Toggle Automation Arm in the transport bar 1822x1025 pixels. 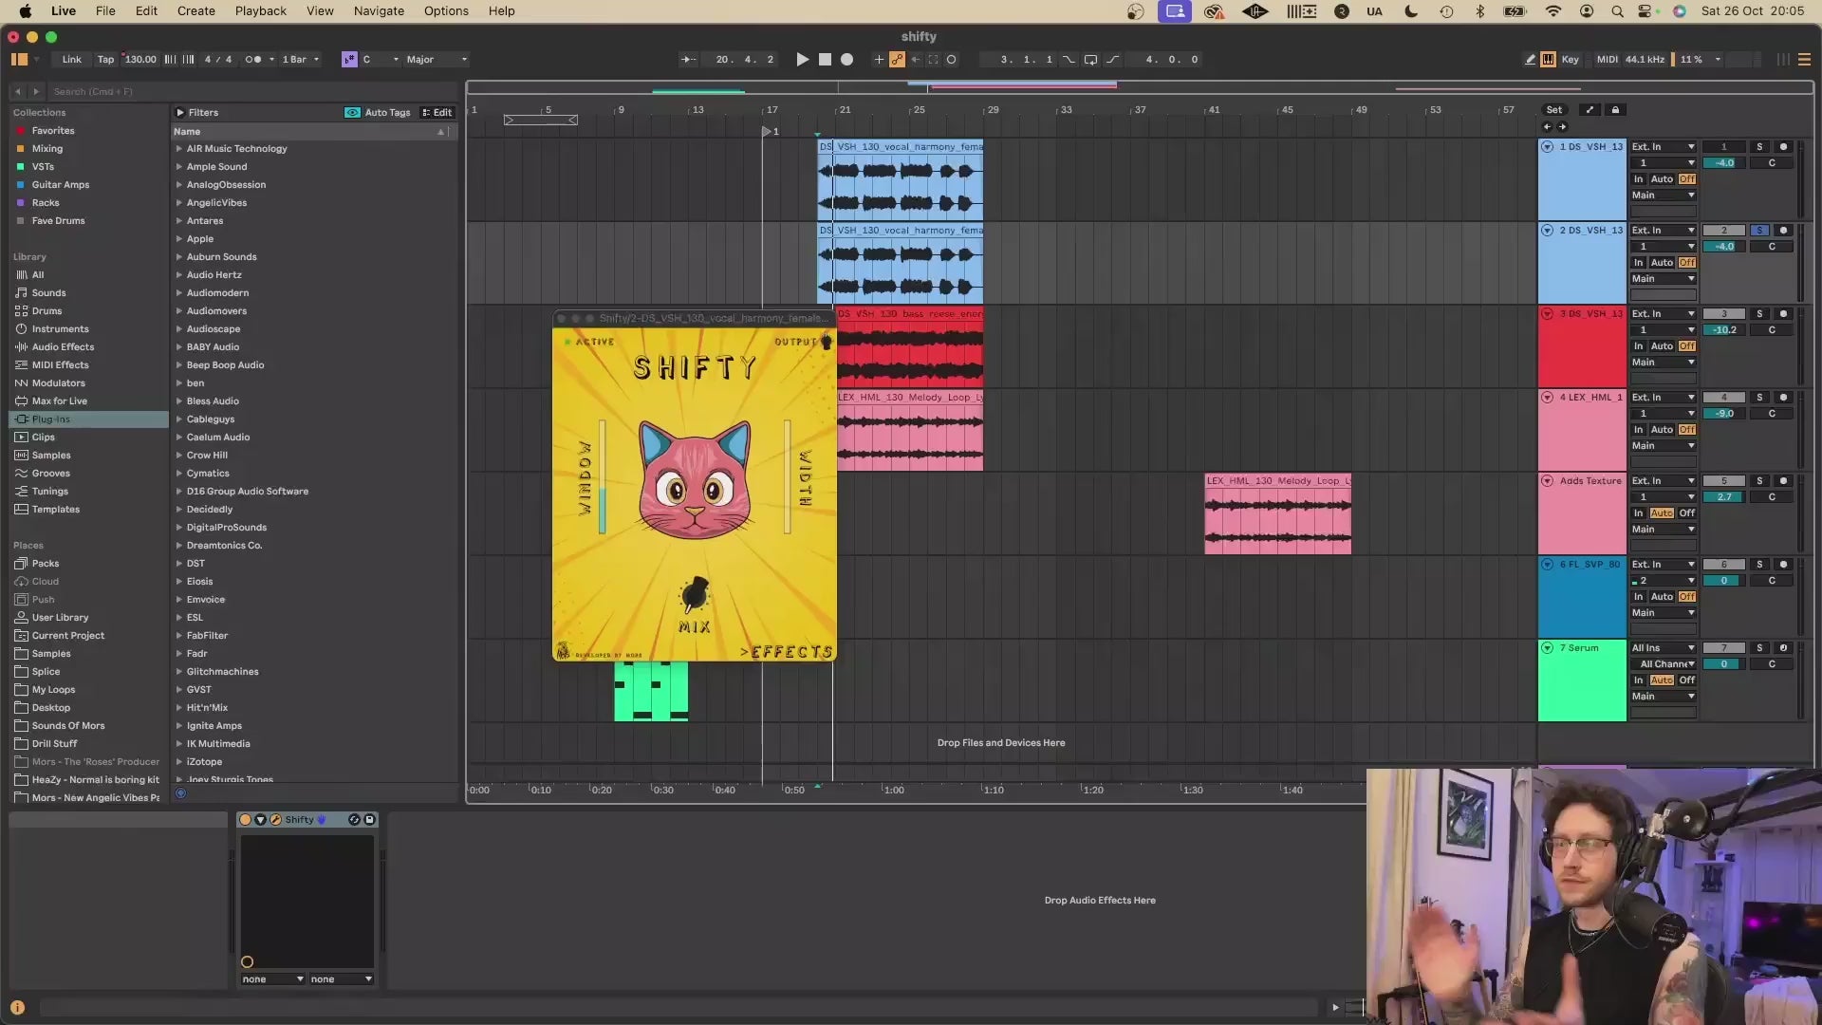coord(897,59)
